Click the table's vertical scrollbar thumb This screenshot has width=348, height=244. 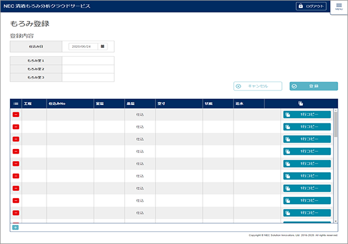coord(336,125)
